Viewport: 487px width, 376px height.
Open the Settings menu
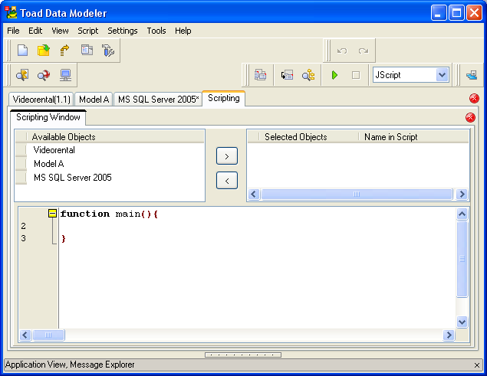pyautogui.click(x=123, y=31)
